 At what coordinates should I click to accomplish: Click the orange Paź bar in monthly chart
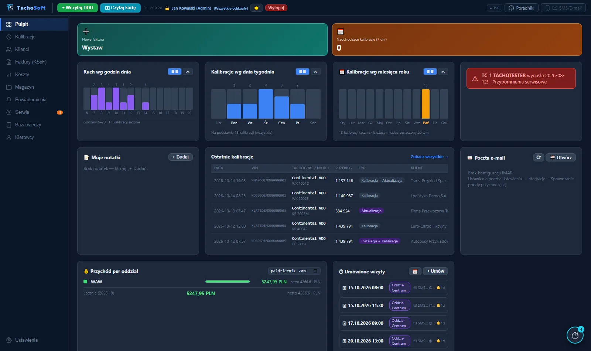426,104
